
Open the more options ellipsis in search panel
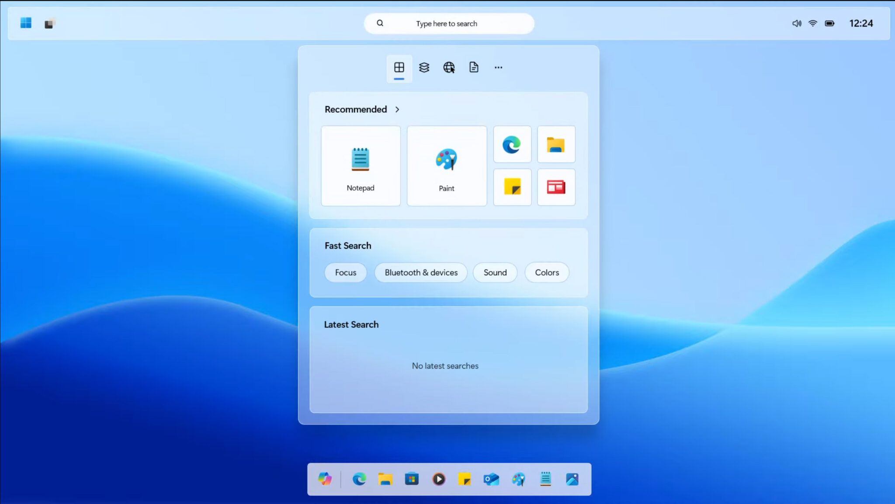pyautogui.click(x=498, y=67)
